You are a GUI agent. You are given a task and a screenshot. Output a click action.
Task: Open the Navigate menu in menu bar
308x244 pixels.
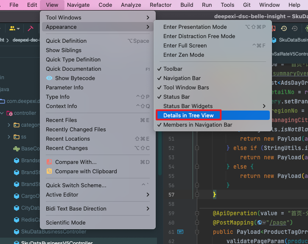[78, 5]
